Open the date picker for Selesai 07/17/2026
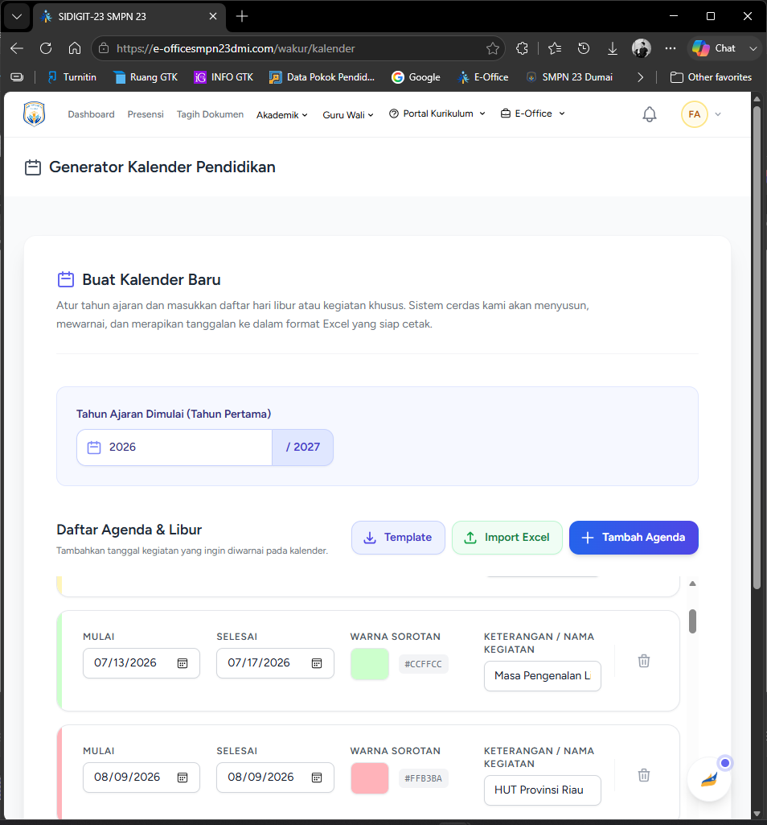 [x=317, y=663]
